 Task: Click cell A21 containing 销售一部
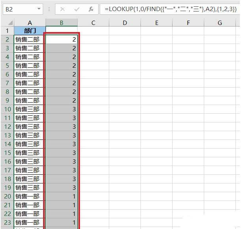click(x=30, y=205)
